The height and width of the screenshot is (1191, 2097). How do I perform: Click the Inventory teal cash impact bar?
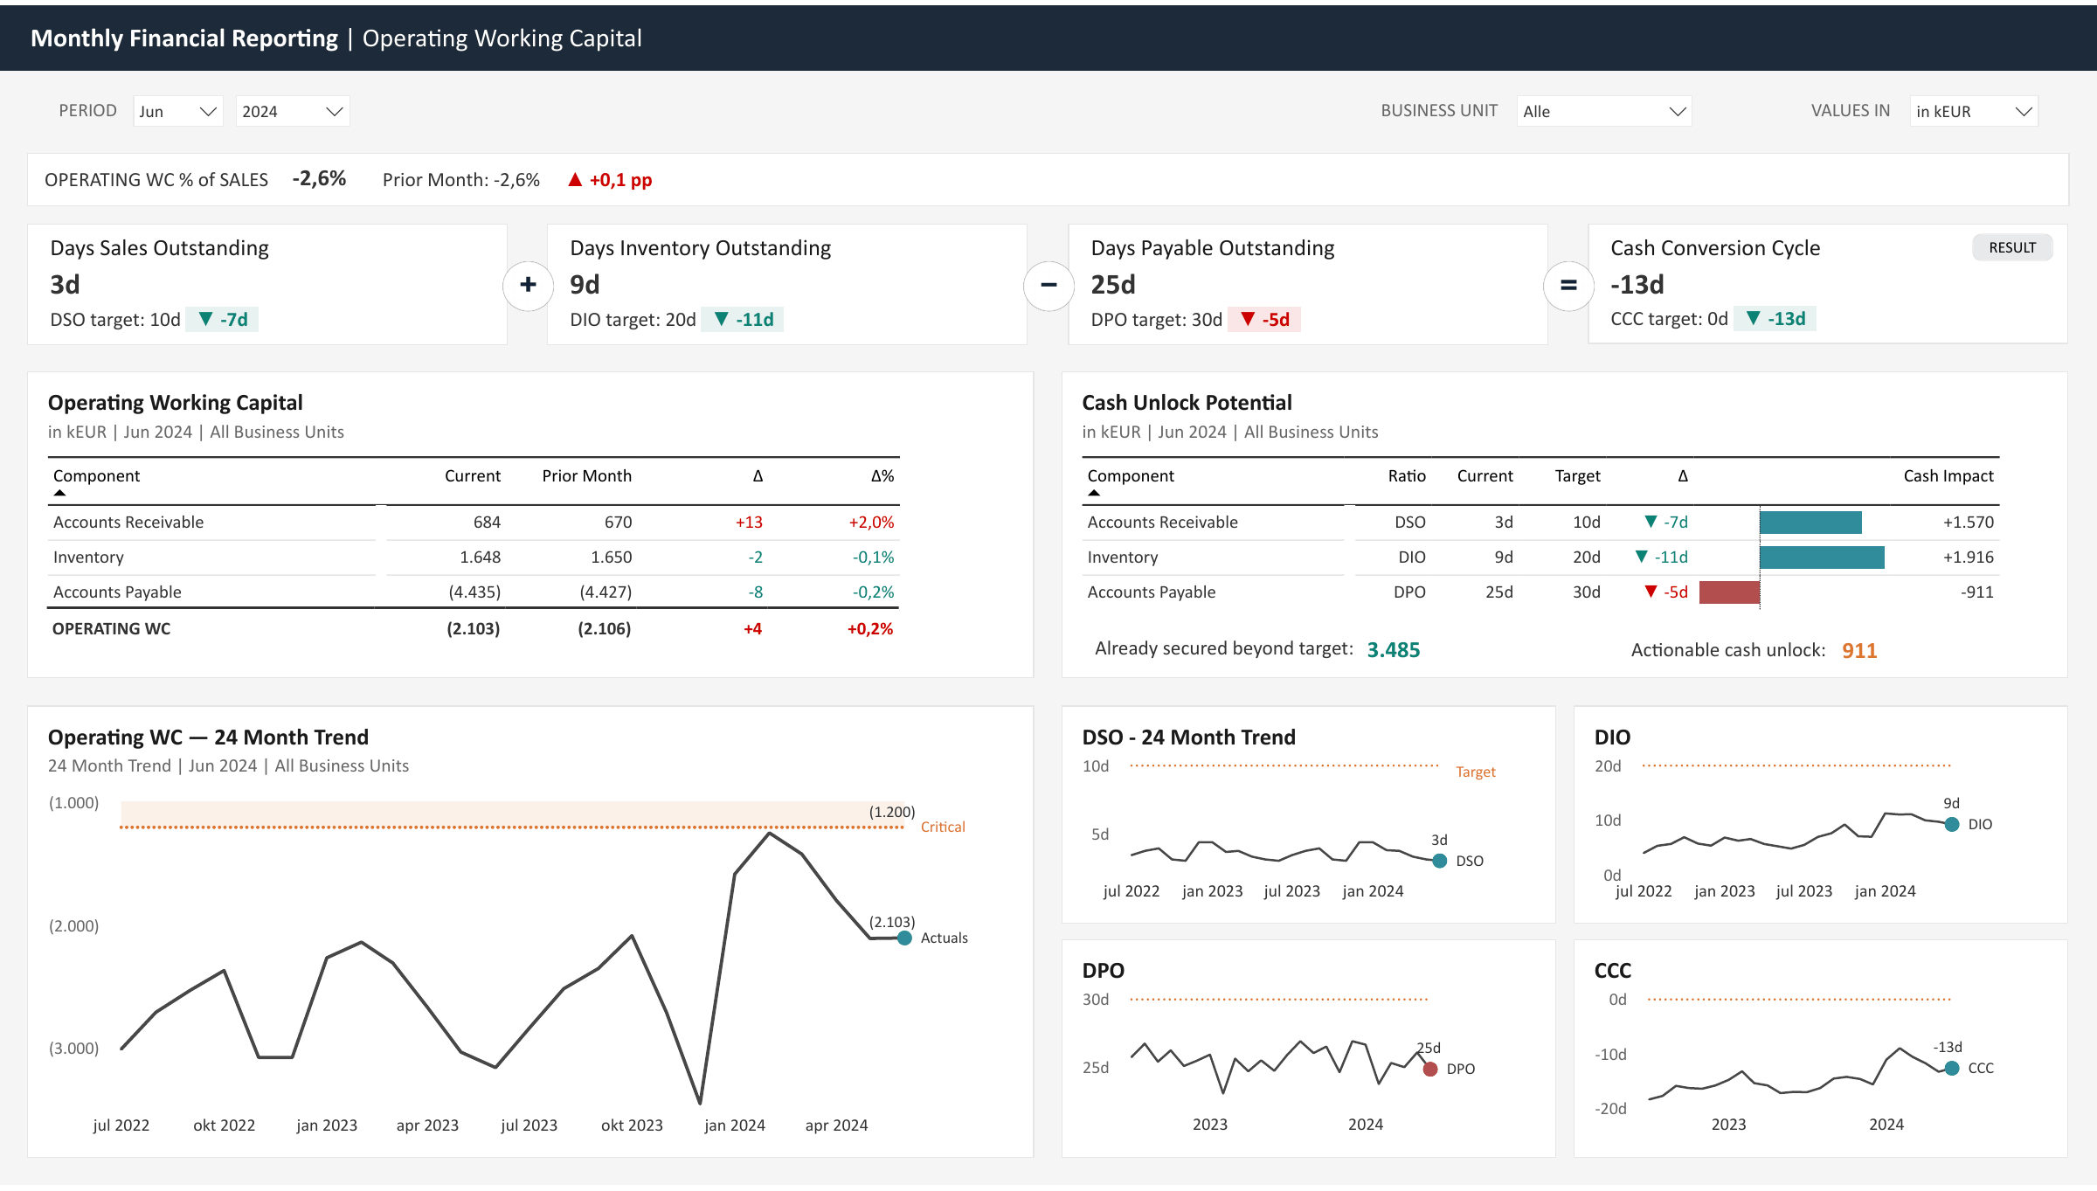coord(1822,557)
